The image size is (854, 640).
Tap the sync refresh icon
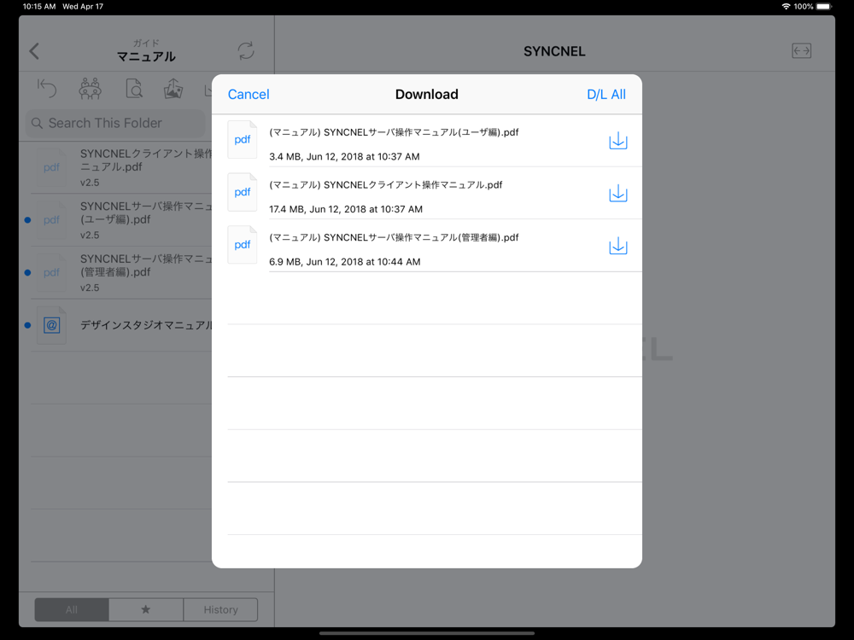click(x=246, y=51)
